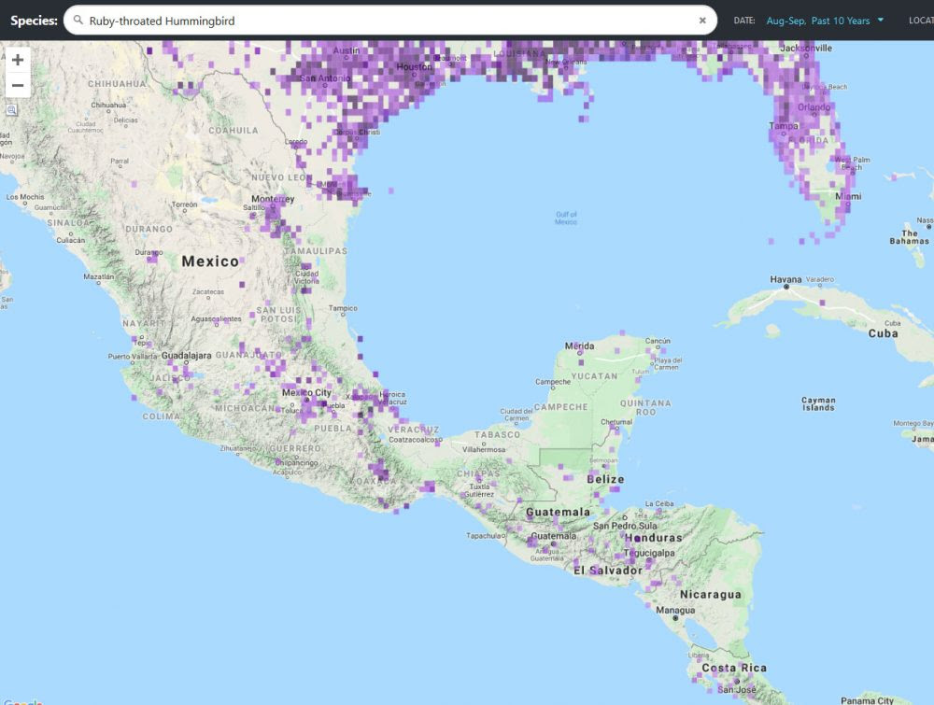Click the Cuba country label
The width and height of the screenshot is (934, 705).
point(883,333)
